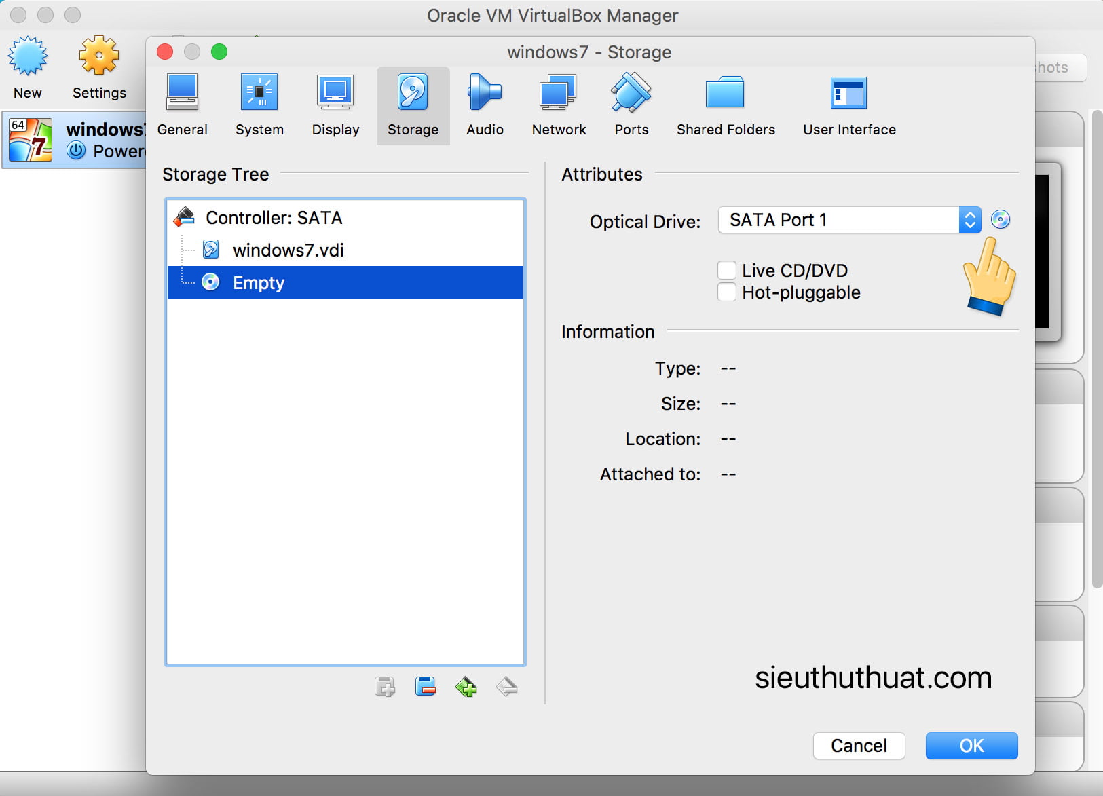Enable the Live CD/DVD checkbox
The width and height of the screenshot is (1103, 796).
[727, 270]
